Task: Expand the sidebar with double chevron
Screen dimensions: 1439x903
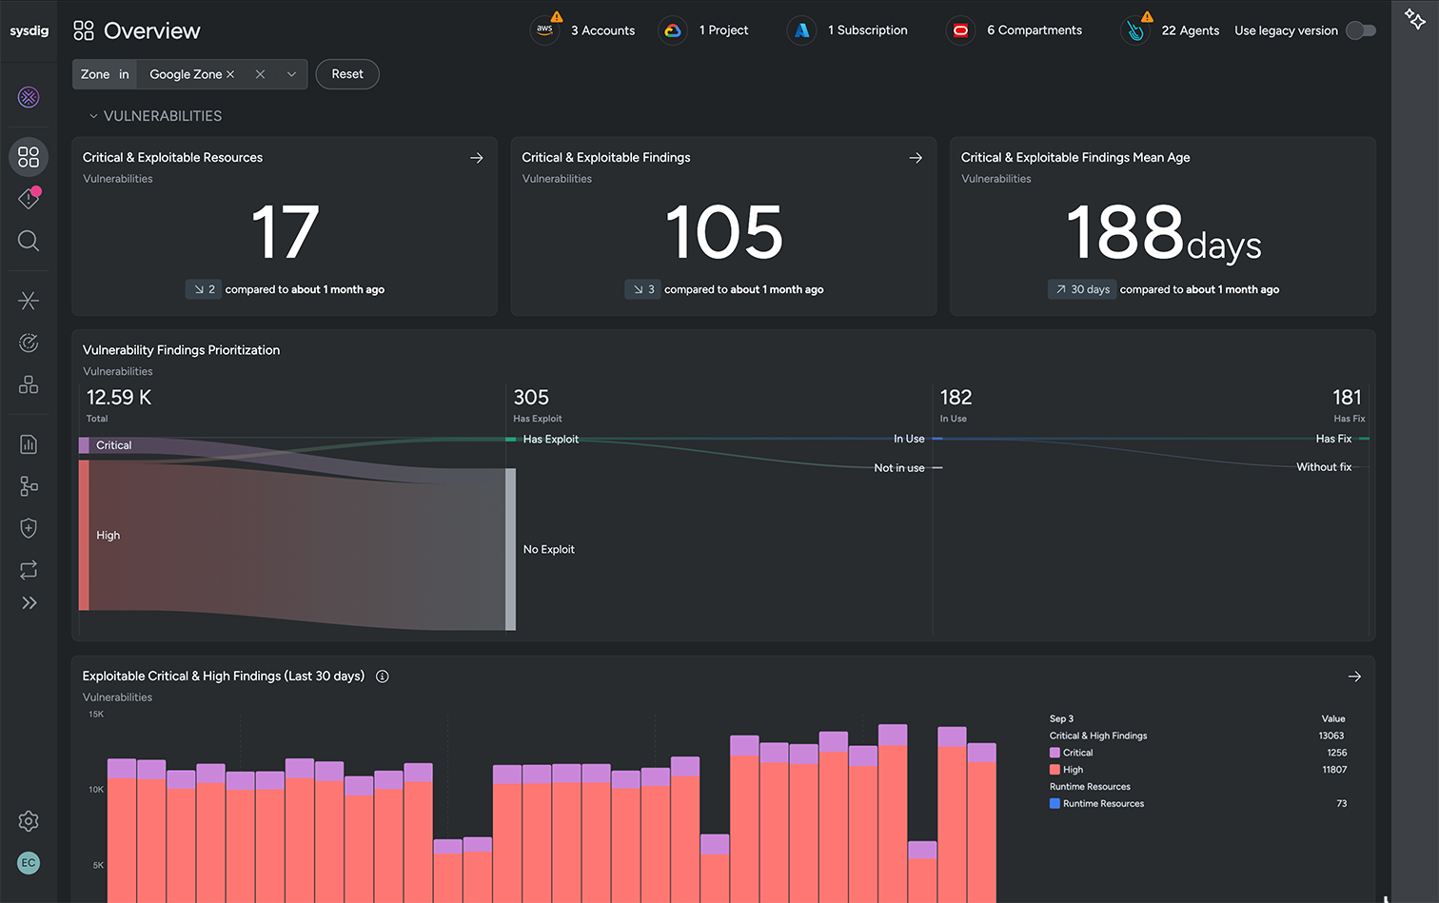Action: point(29,602)
